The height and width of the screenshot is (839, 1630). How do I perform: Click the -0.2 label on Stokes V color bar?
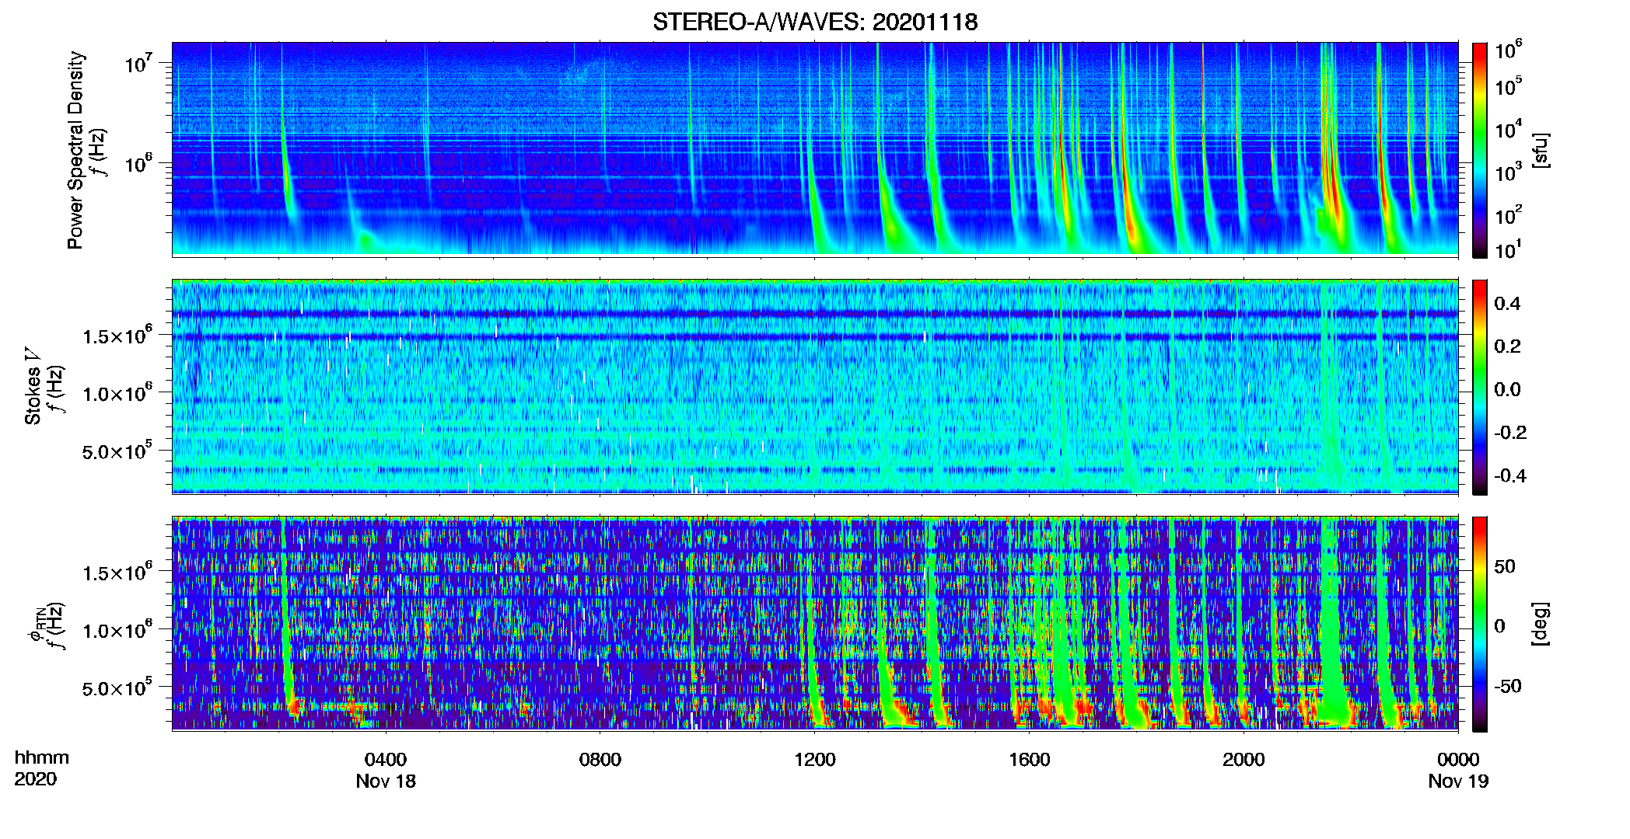point(1510,433)
